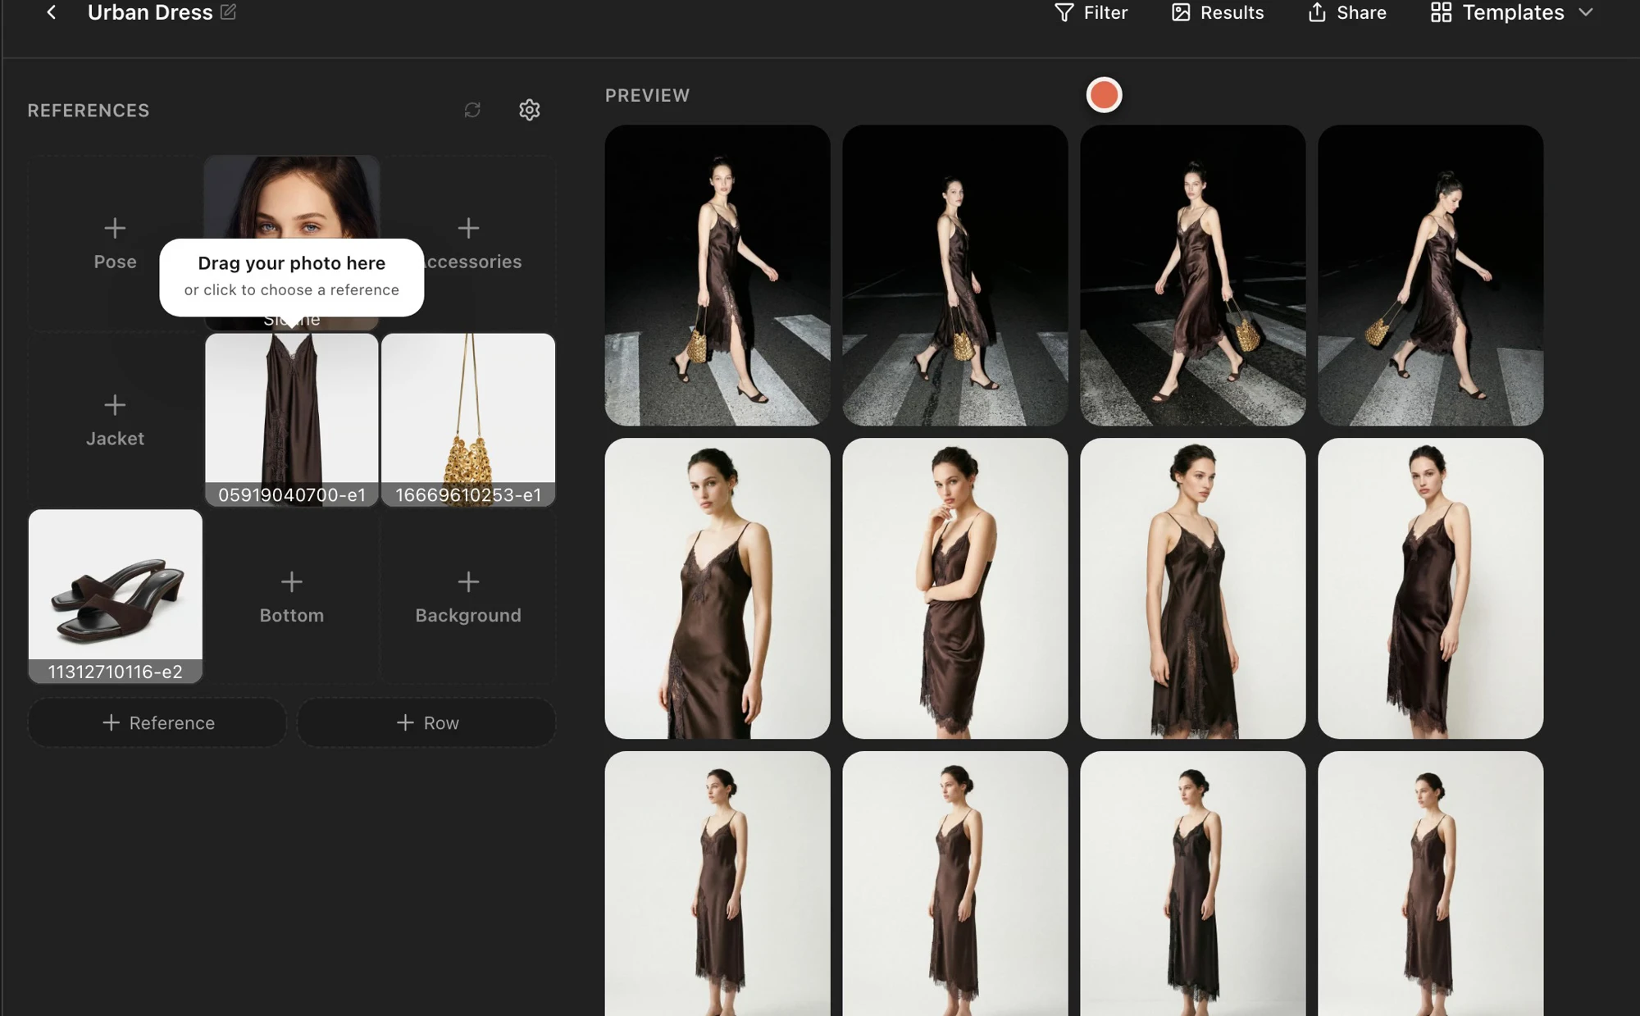Add a Bottom reference

292,597
